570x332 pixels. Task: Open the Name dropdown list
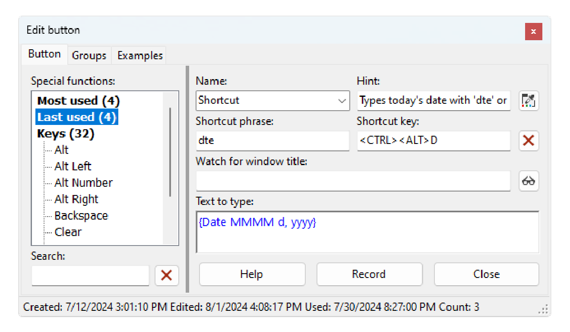point(342,101)
